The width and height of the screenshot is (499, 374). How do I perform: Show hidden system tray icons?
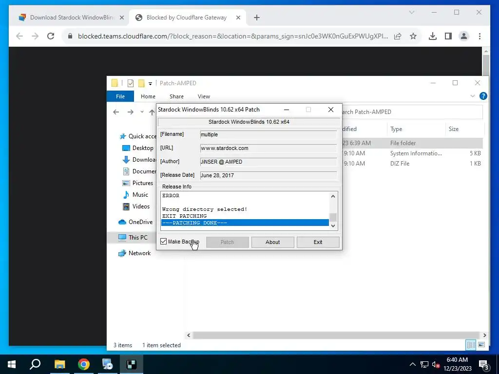click(x=412, y=364)
